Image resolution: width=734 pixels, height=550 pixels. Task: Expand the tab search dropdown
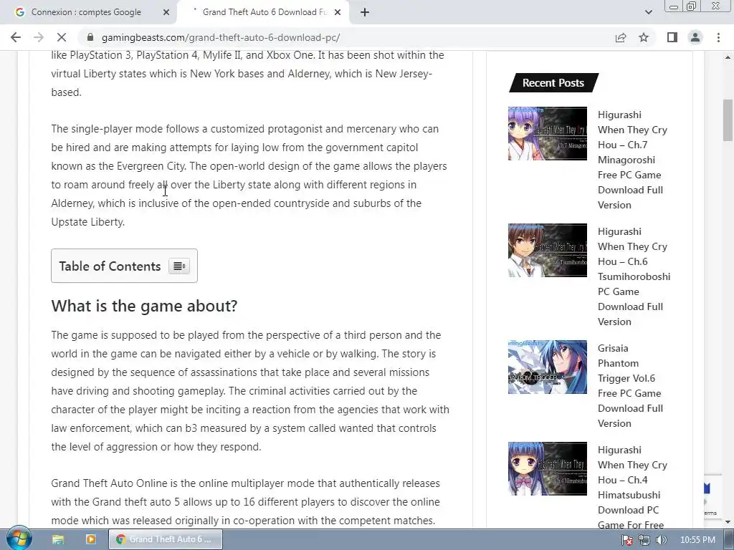[648, 13]
